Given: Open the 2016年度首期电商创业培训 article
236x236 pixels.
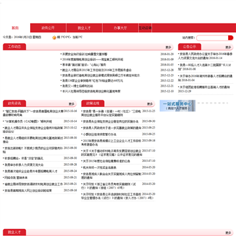Looking at the screenshot, I should [x=92, y=60].
